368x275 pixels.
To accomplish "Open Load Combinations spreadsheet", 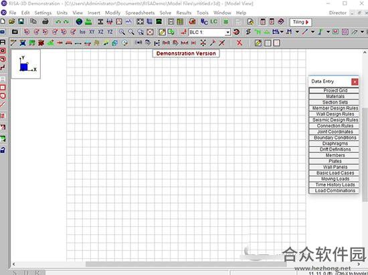I will pyautogui.click(x=334, y=190).
